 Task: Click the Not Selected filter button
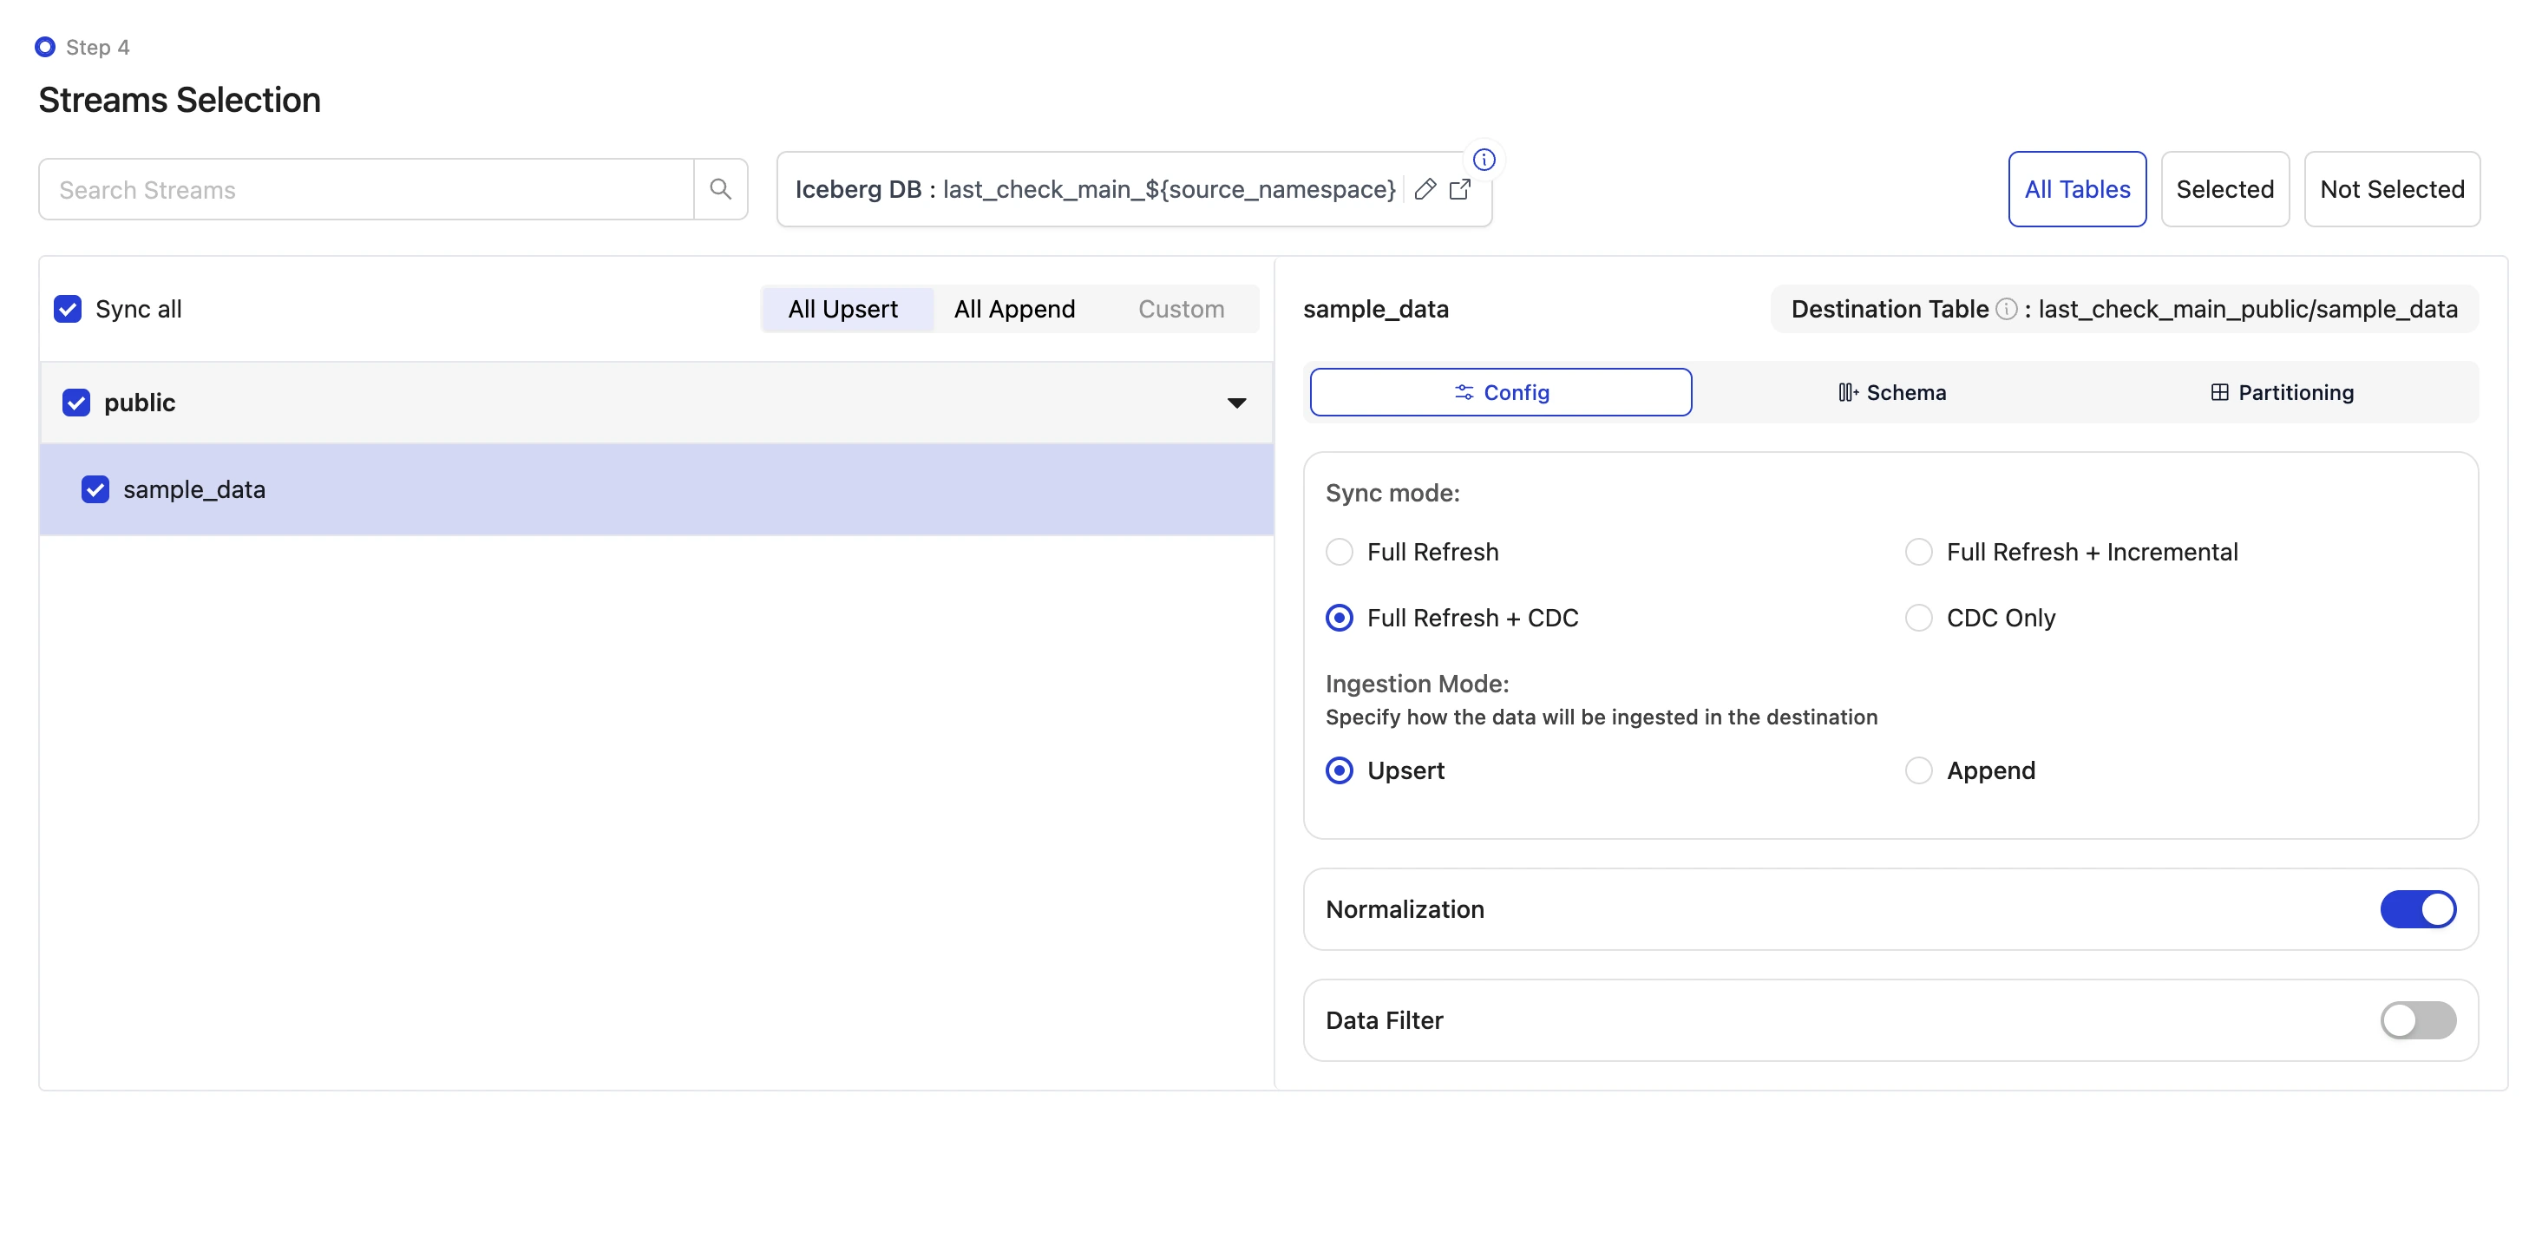coord(2392,188)
